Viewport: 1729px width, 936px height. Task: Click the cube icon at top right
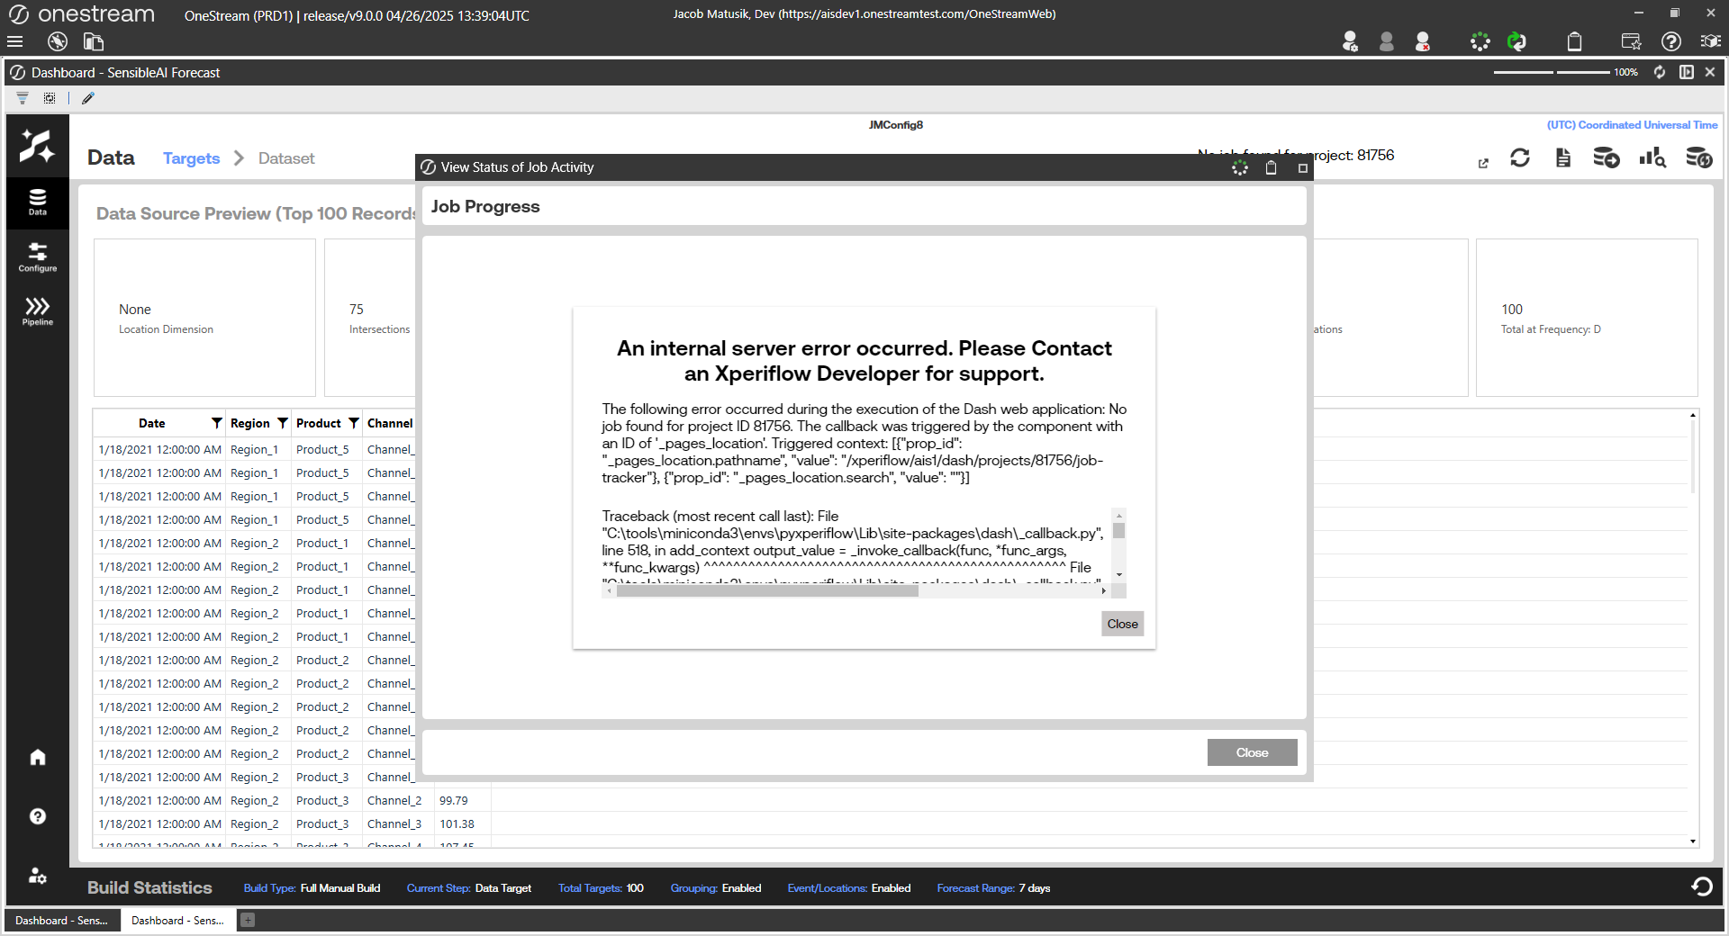tap(1710, 41)
